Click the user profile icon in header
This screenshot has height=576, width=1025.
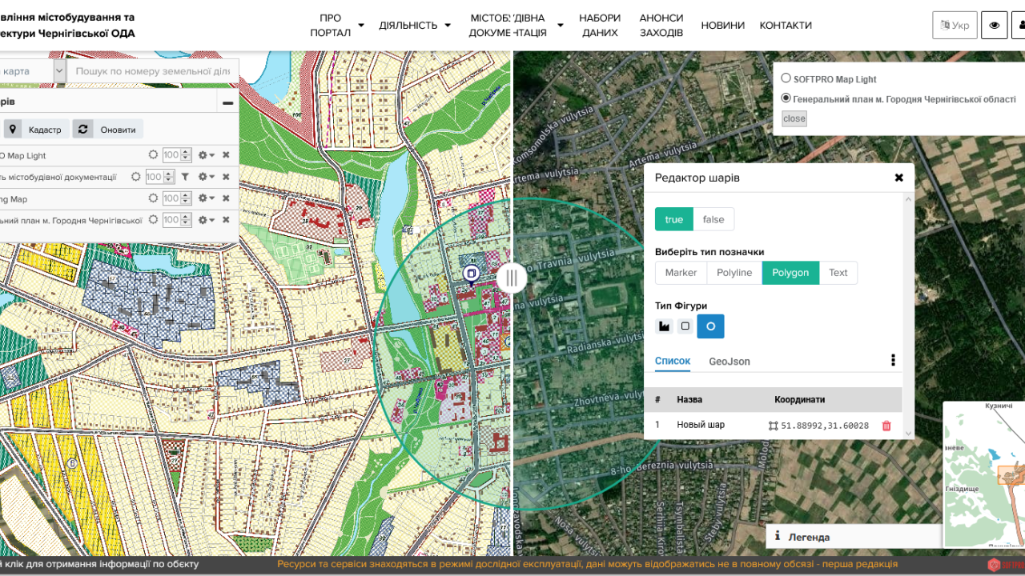1019,25
